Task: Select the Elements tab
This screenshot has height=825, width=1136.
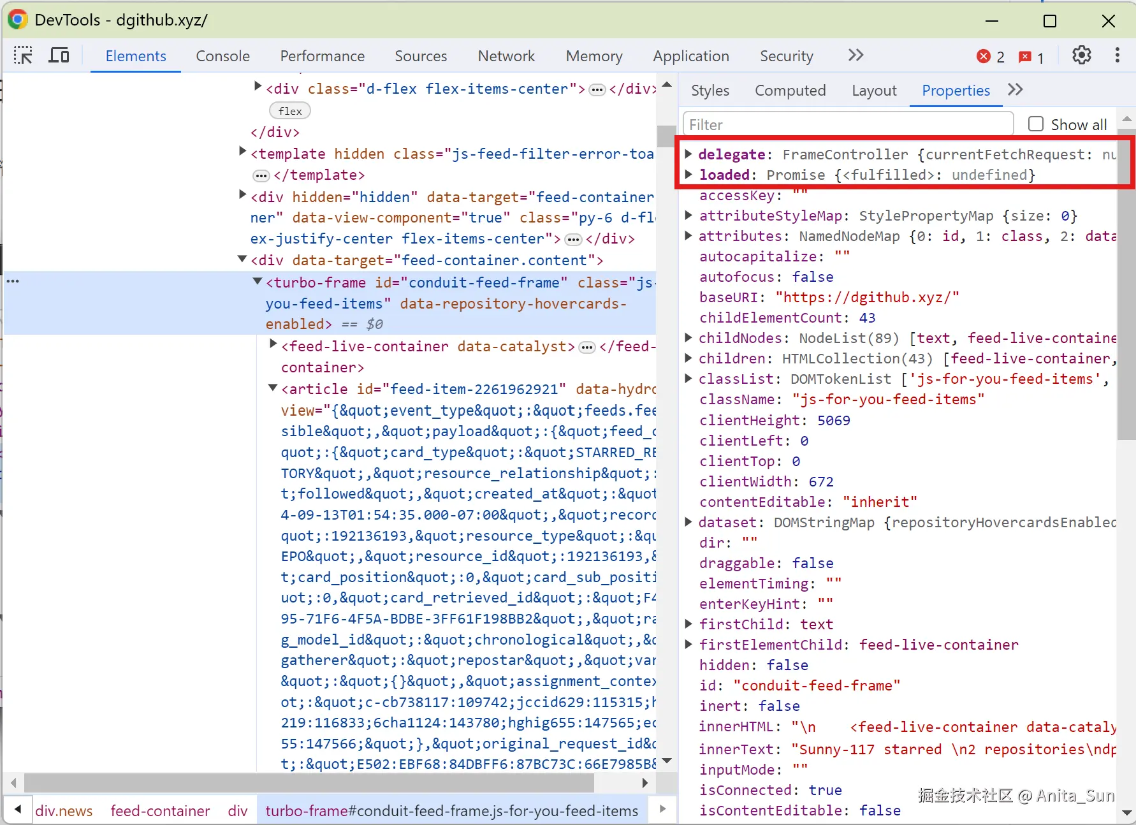Action: [136, 56]
